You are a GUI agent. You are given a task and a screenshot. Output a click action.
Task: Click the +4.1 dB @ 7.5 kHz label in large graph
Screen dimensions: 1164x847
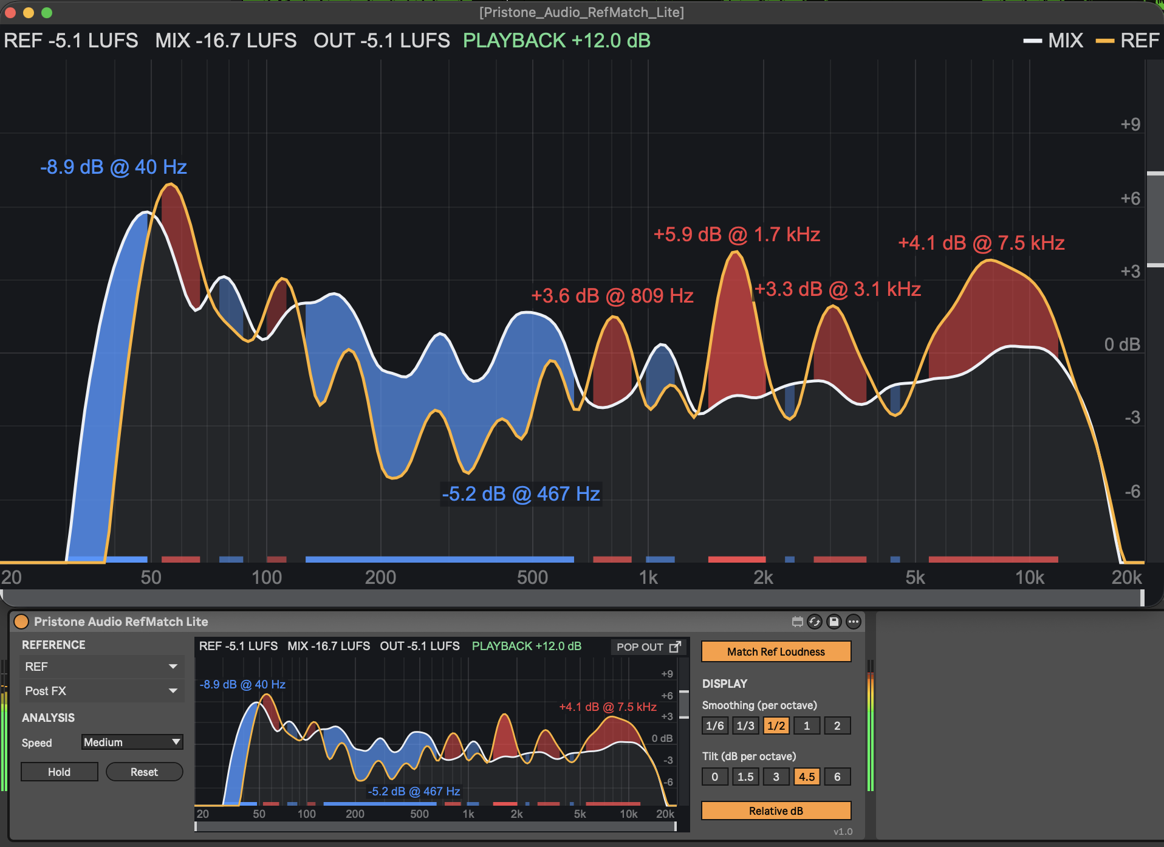pos(981,243)
